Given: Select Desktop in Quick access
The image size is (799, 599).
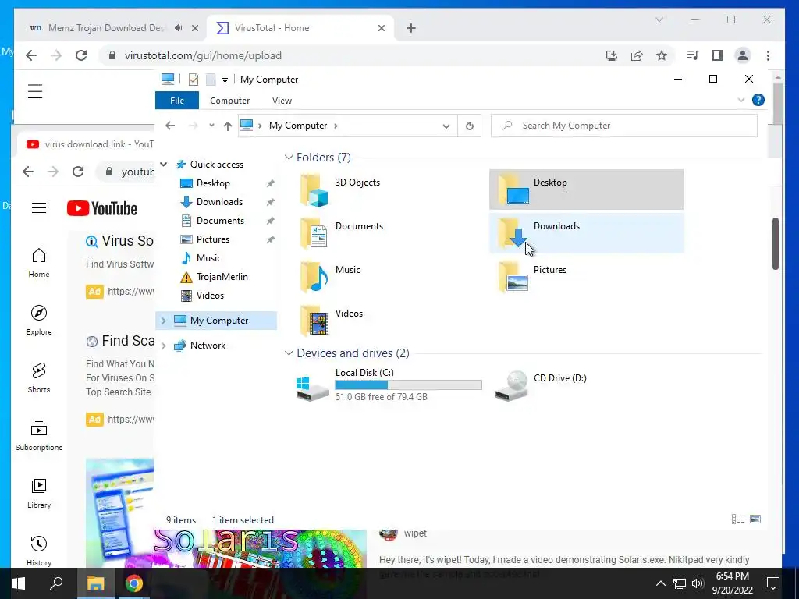Looking at the screenshot, I should pyautogui.click(x=213, y=183).
